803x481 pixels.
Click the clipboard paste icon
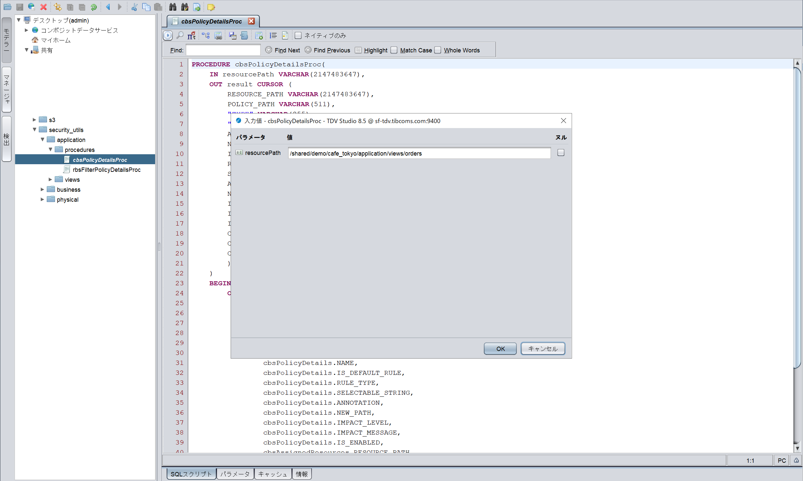point(158,7)
